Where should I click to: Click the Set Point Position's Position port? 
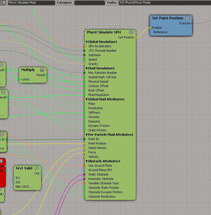tap(150, 28)
